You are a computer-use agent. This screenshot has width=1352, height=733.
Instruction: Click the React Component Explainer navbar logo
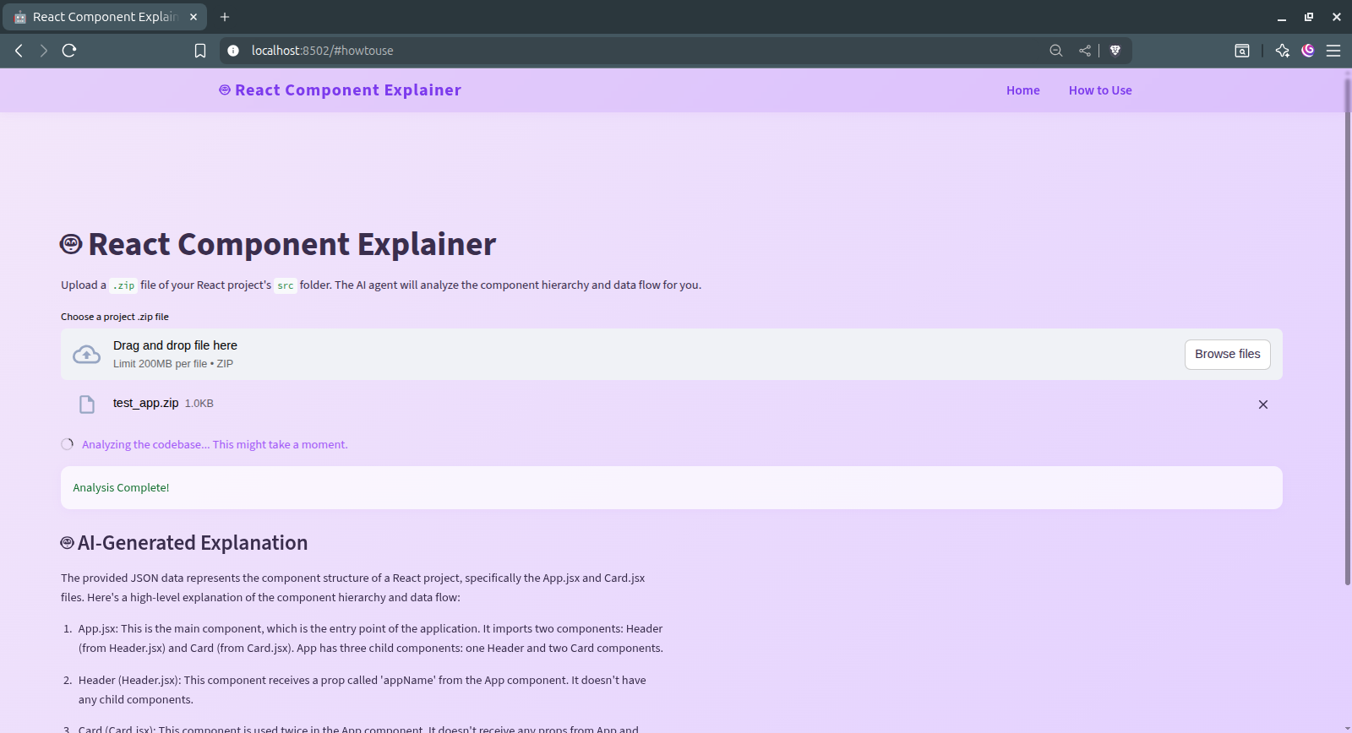tap(340, 90)
